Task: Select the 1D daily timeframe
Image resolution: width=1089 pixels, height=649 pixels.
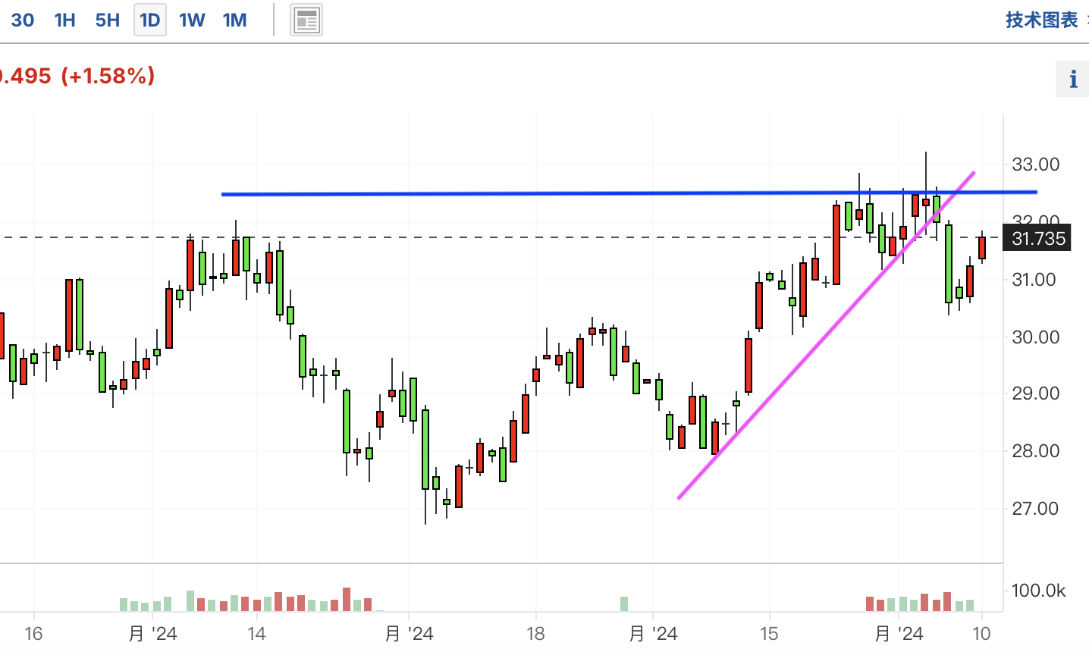Action: (x=150, y=20)
